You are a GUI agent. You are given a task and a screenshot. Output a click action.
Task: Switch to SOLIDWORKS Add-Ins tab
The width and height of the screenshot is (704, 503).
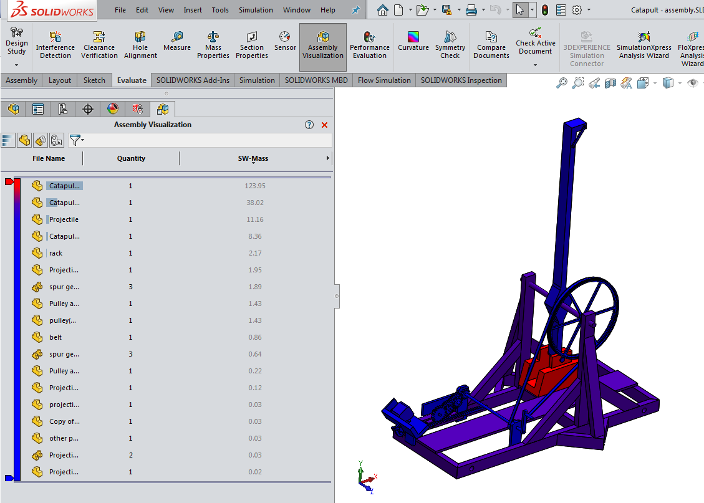193,80
